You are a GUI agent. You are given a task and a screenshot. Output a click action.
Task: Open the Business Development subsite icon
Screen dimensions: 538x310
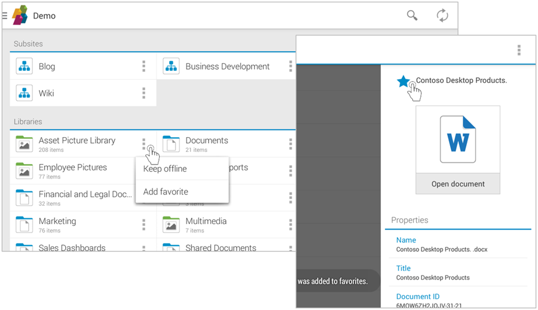click(x=172, y=66)
